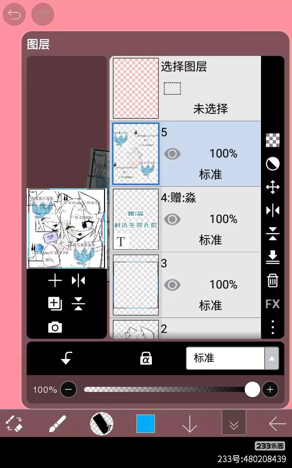Viewport: 292px width, 468px height.
Task: Merge layer down with download icon
Action: pos(273,257)
